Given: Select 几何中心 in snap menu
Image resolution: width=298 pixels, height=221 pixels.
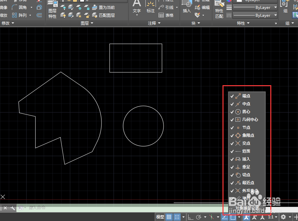Looking at the screenshot, I should point(247,120).
